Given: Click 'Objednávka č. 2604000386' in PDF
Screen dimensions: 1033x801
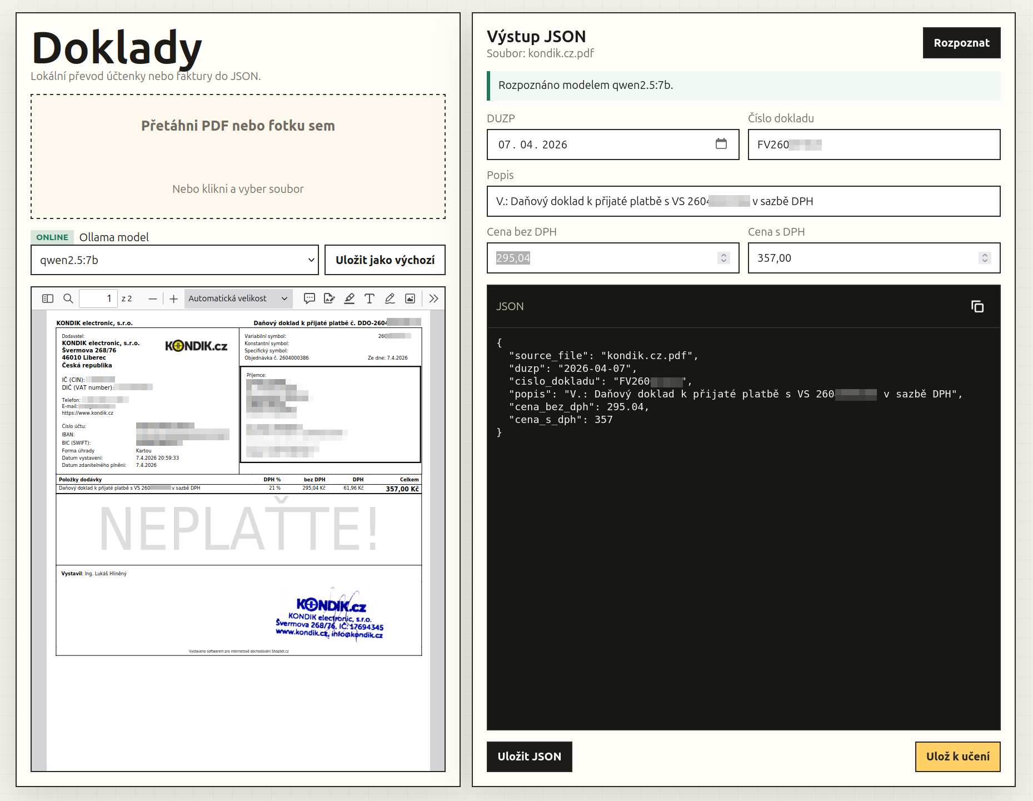Looking at the screenshot, I should 277,358.
